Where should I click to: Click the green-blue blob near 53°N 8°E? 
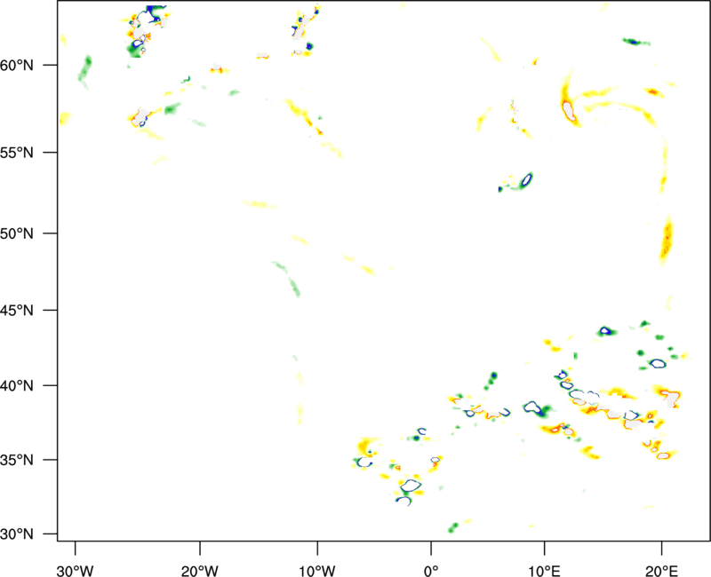click(x=524, y=181)
